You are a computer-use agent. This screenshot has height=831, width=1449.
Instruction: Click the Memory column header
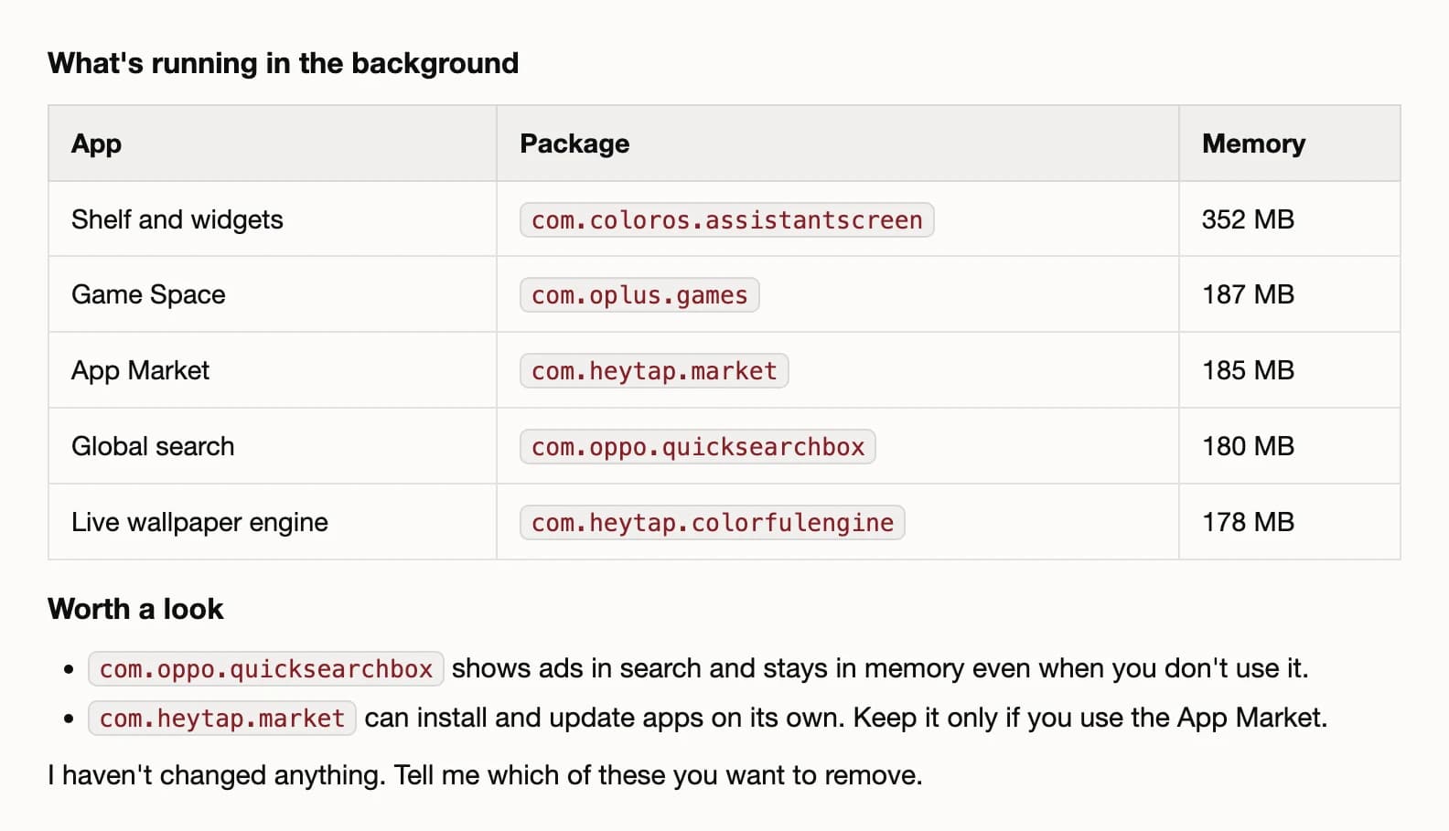(x=1290, y=144)
